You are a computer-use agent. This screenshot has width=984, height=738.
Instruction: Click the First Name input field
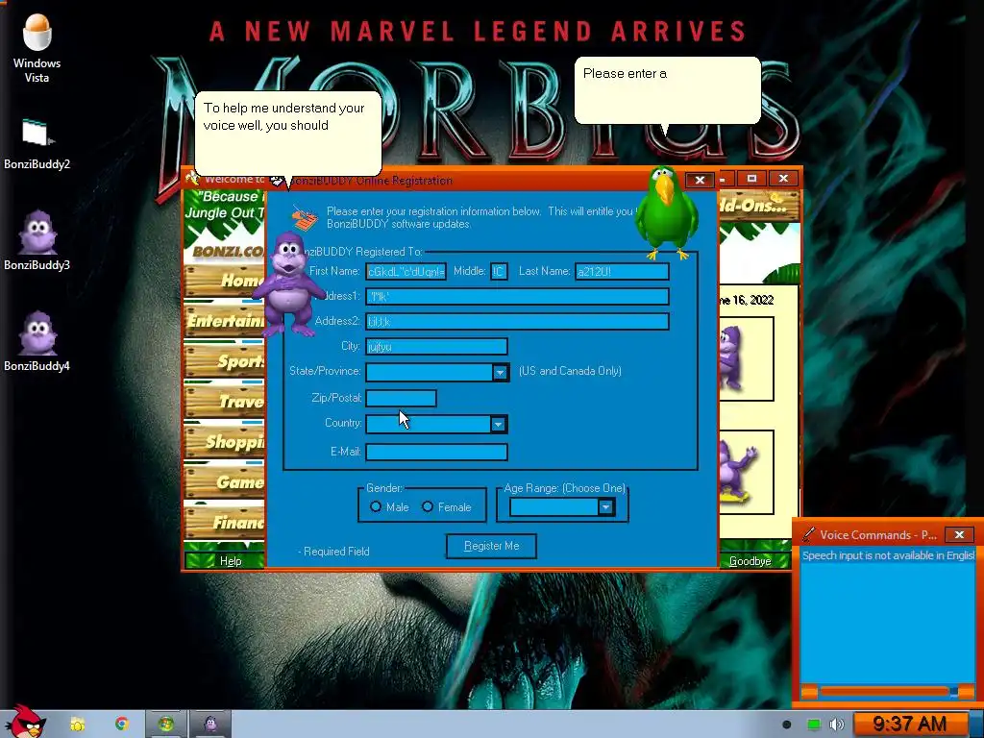(x=406, y=272)
